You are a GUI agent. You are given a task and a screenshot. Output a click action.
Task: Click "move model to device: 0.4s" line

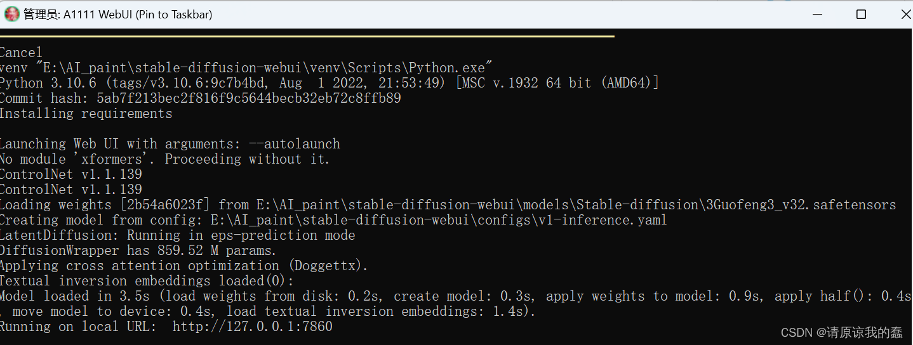pyautogui.click(x=269, y=311)
